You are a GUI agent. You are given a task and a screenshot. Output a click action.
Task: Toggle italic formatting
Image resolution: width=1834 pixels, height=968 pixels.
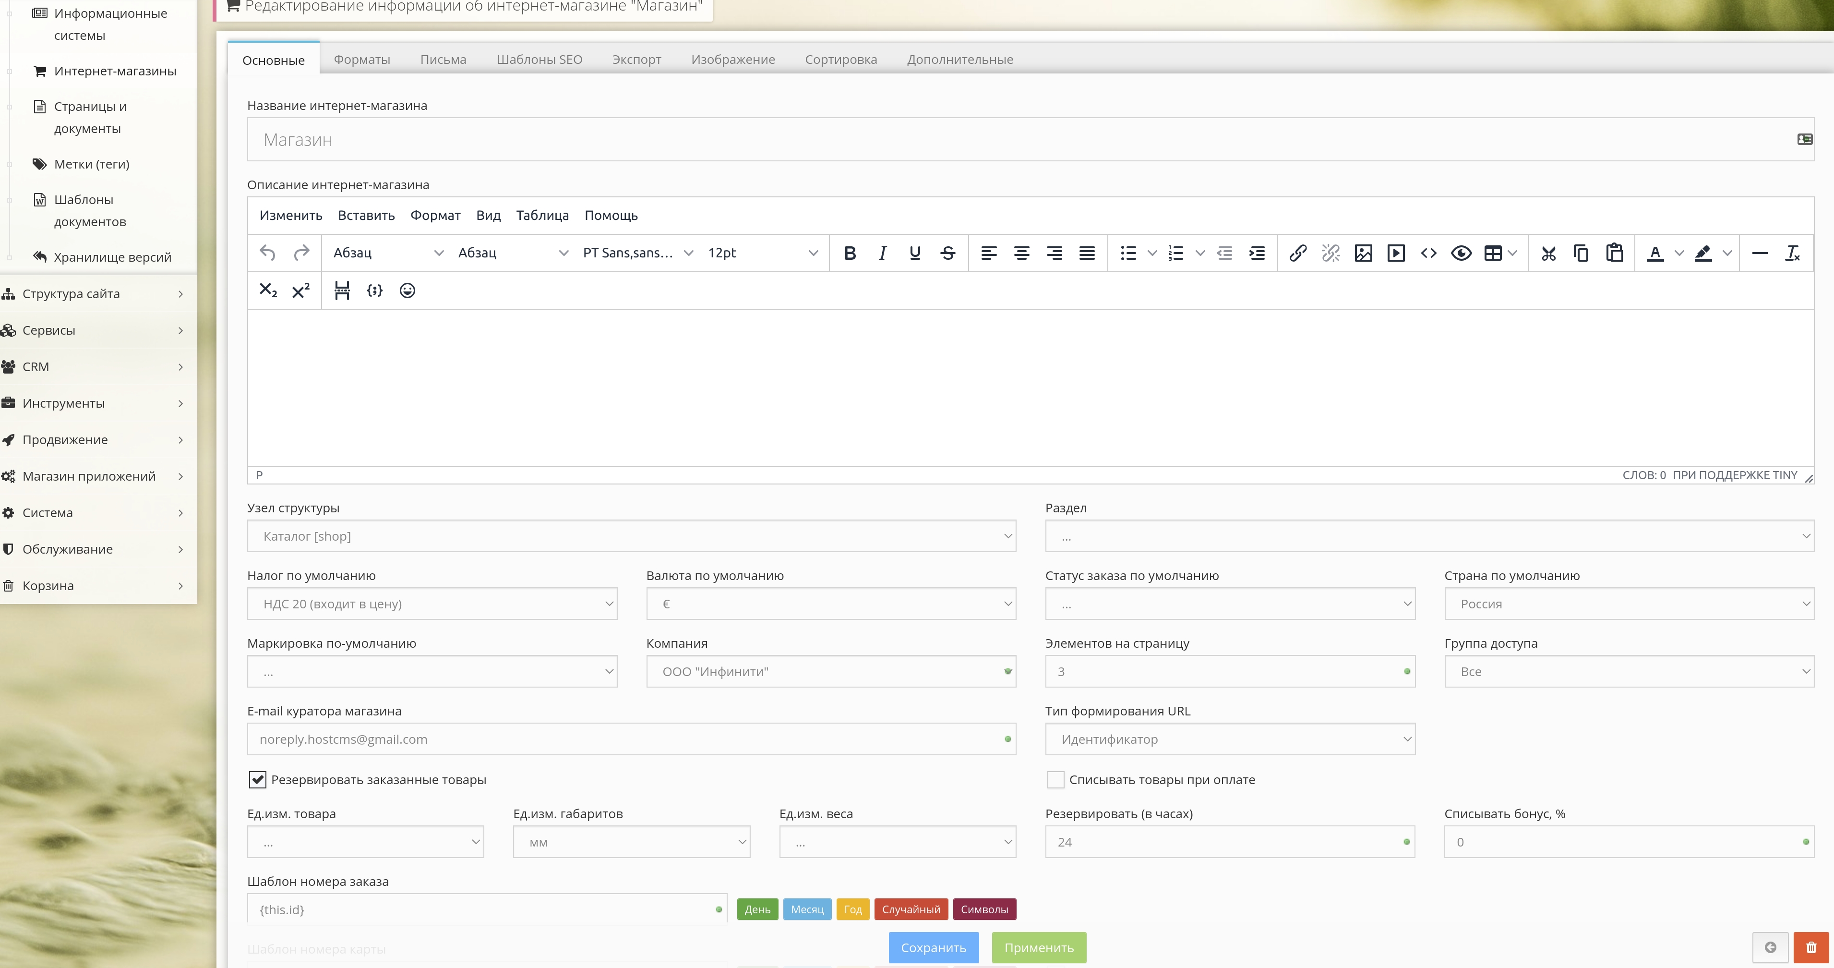click(x=882, y=253)
